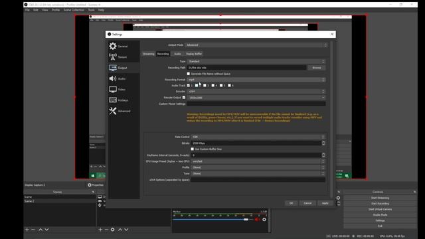Open the CPU Usage Preset dropdown
Viewport: 425px width, 239px height.
tap(258, 161)
